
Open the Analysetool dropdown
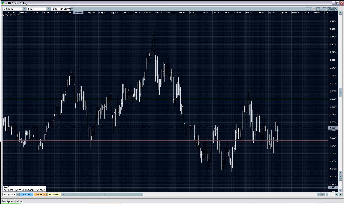(11, 194)
